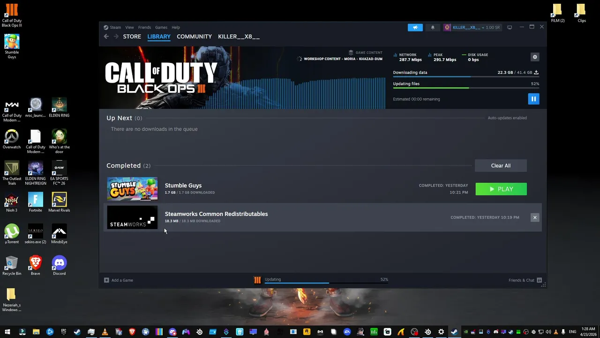The width and height of the screenshot is (600, 338).
Task: Select the Recycle Bin on the desktop
Action: [12, 266]
